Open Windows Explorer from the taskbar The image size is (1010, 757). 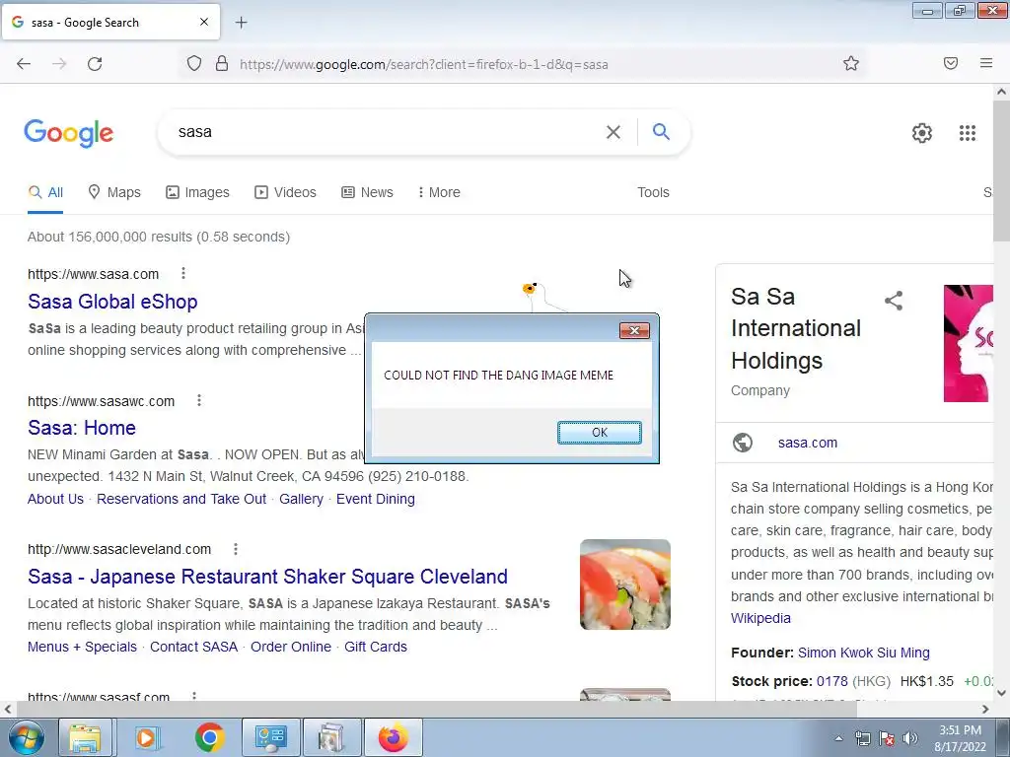(85, 737)
